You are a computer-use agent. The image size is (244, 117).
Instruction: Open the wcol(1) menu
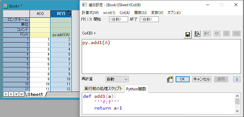pyautogui.click(x=109, y=13)
